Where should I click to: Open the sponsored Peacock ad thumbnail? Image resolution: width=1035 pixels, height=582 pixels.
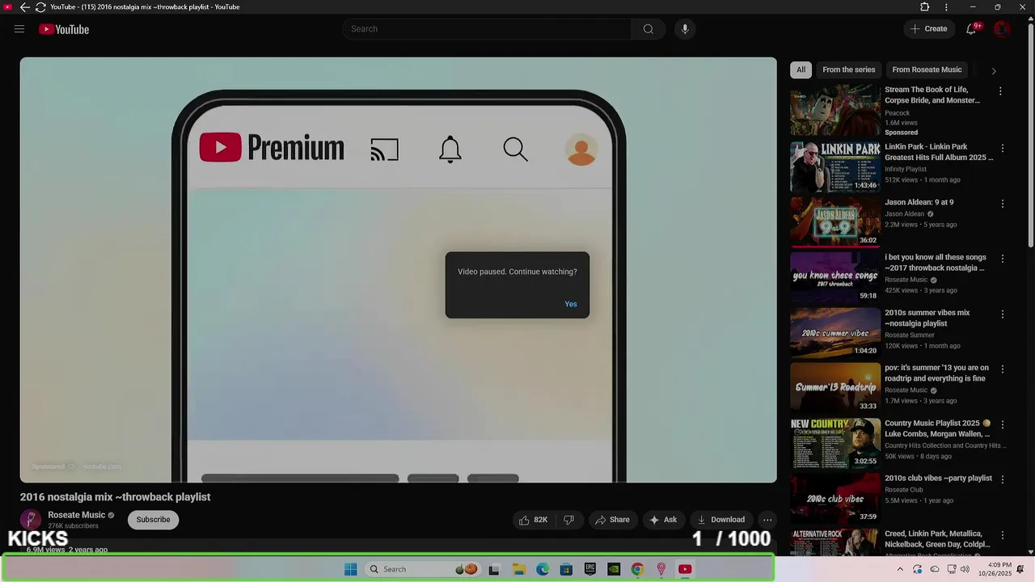835,111
